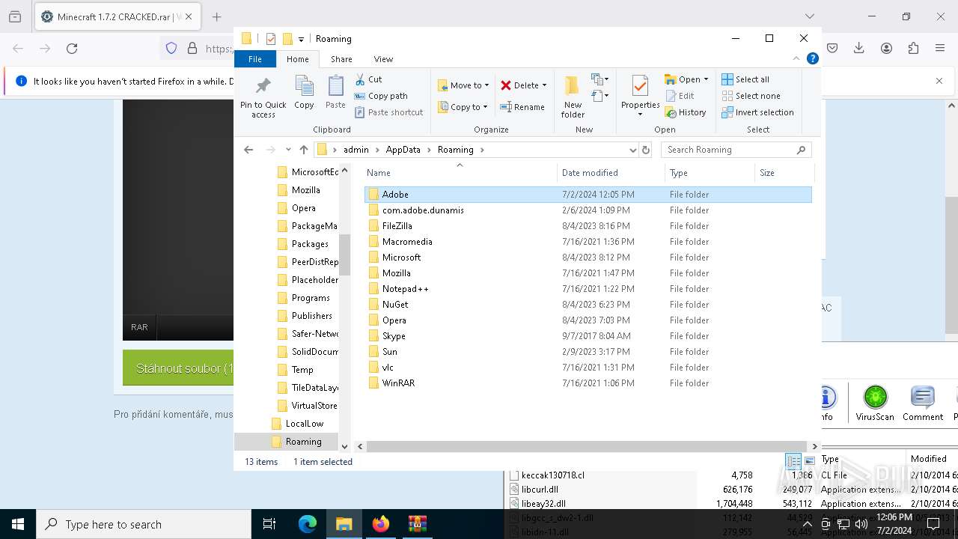This screenshot has height=539, width=958.
Task: Open file History from ribbon
Action: click(x=685, y=112)
